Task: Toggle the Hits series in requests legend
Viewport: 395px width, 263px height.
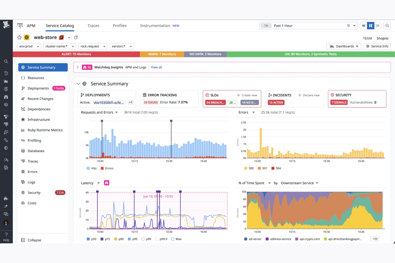Action: [92, 168]
